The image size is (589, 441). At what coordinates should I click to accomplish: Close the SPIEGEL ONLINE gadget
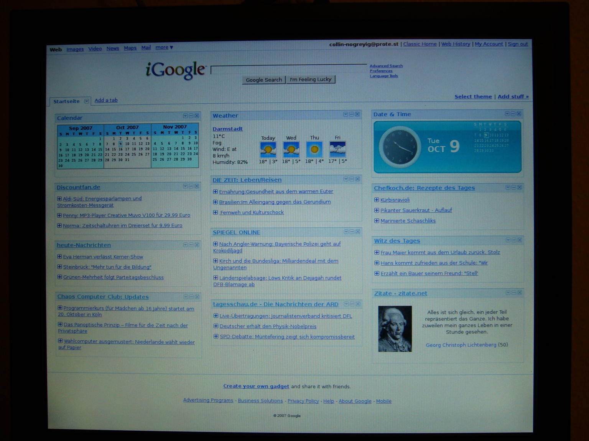tap(358, 232)
